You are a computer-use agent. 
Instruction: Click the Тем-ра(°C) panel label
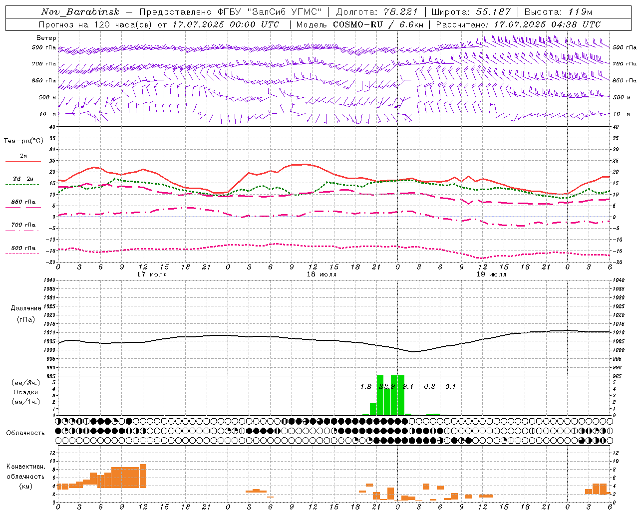pos(23,141)
